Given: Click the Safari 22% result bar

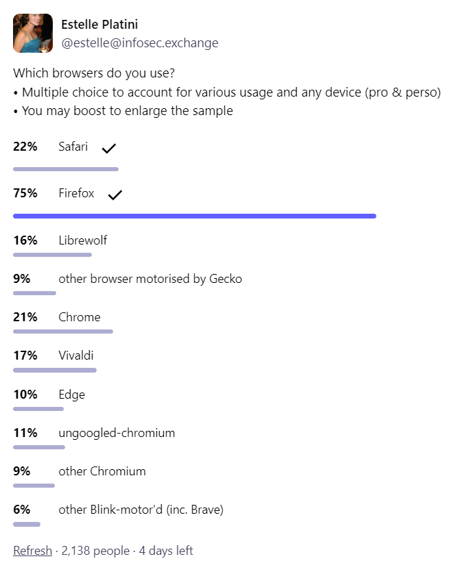Looking at the screenshot, I should click(x=66, y=169).
